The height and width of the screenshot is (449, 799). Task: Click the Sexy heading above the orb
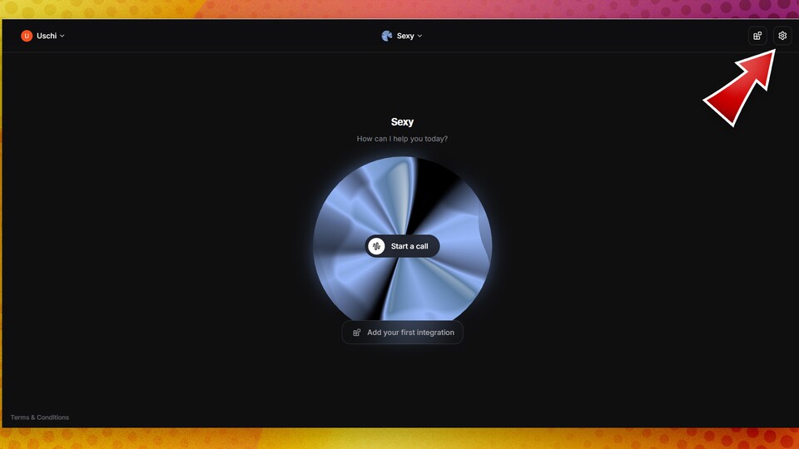[402, 122]
